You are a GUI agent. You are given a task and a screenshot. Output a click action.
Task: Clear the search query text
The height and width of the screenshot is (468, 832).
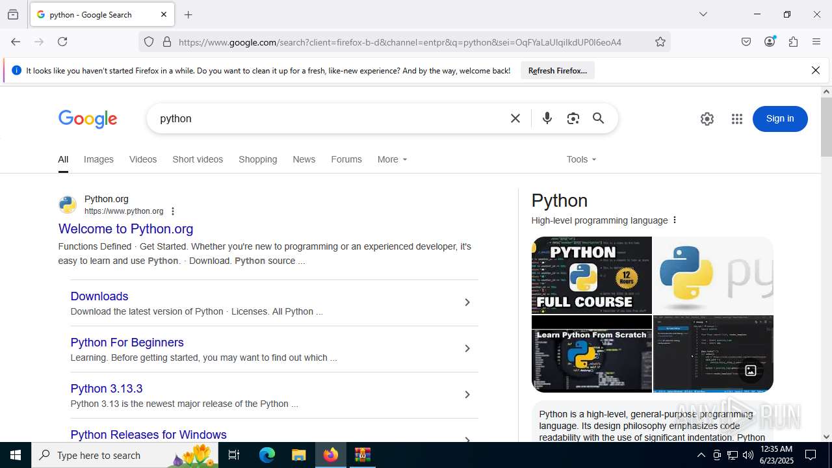(x=515, y=118)
